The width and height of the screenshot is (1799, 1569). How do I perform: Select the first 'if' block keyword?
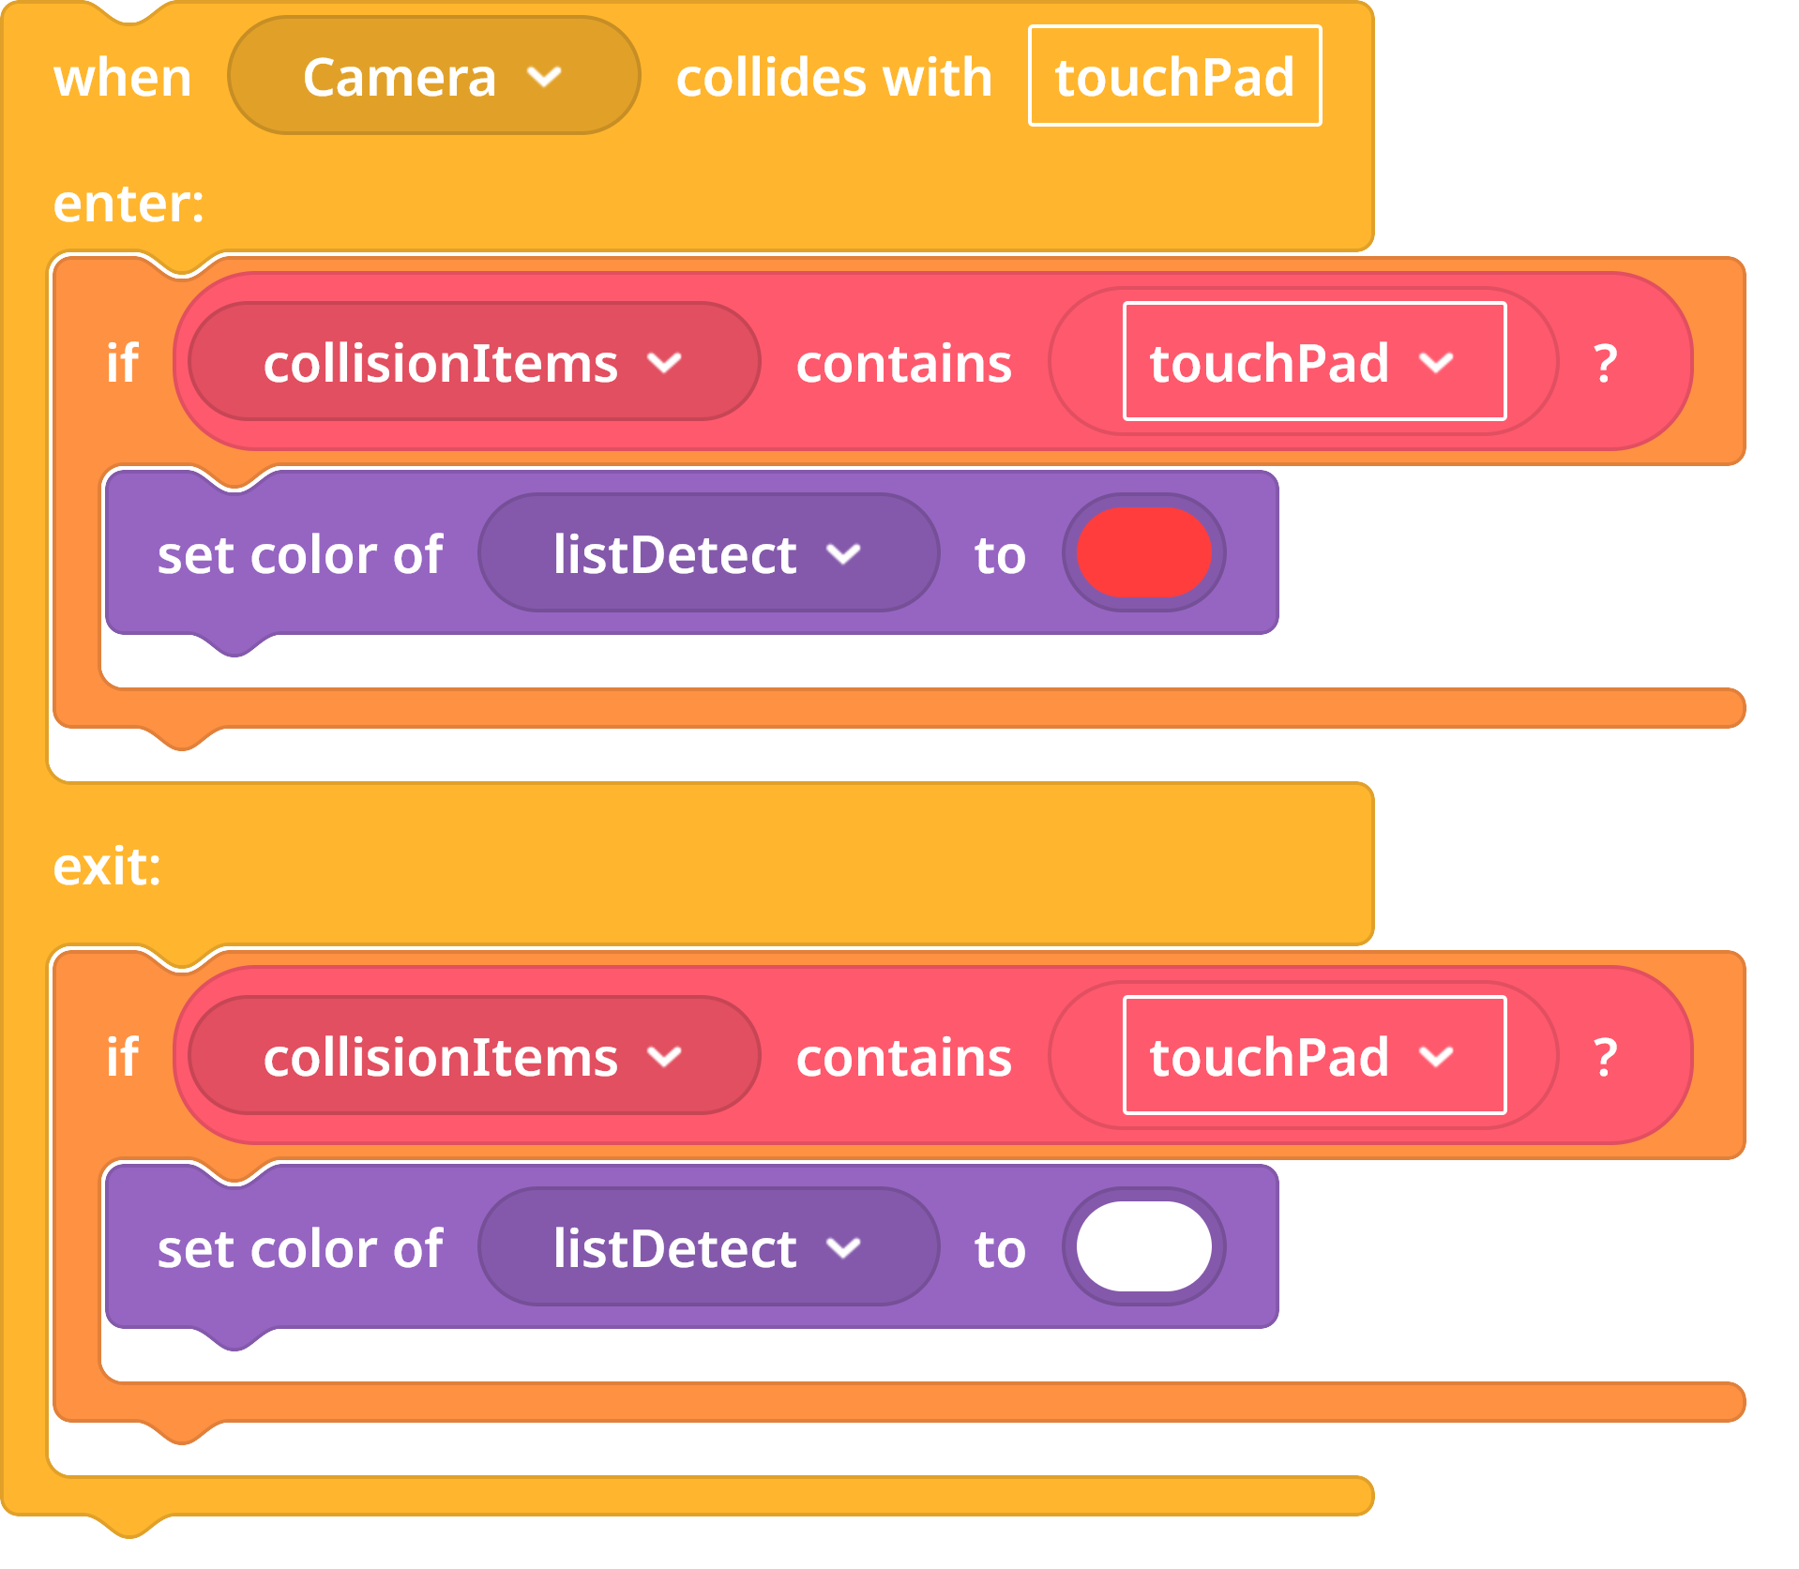122,363
